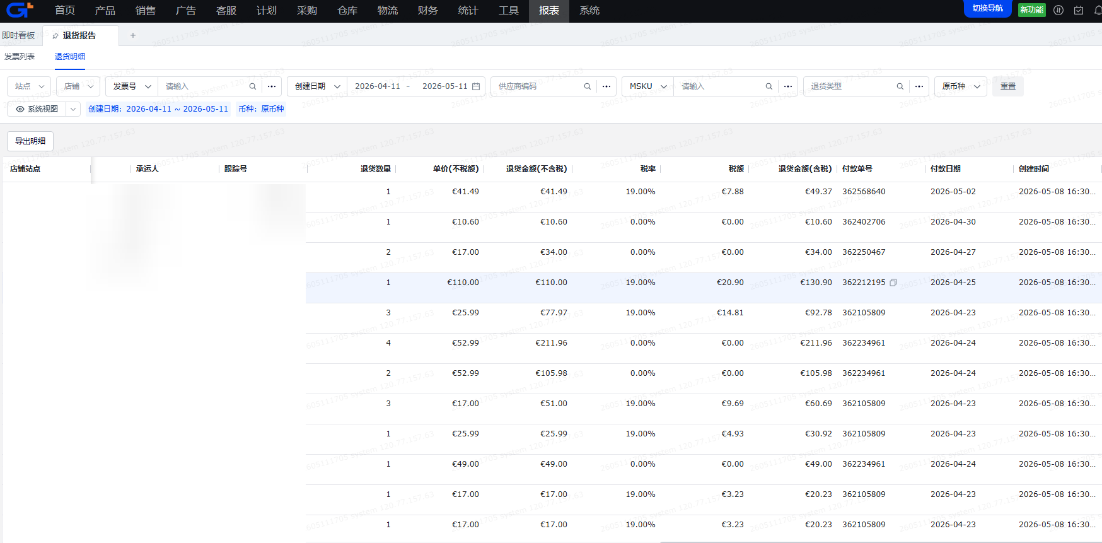Open the 仓库 menu in top navigation
The height and width of the screenshot is (543, 1102).
pyautogui.click(x=347, y=11)
